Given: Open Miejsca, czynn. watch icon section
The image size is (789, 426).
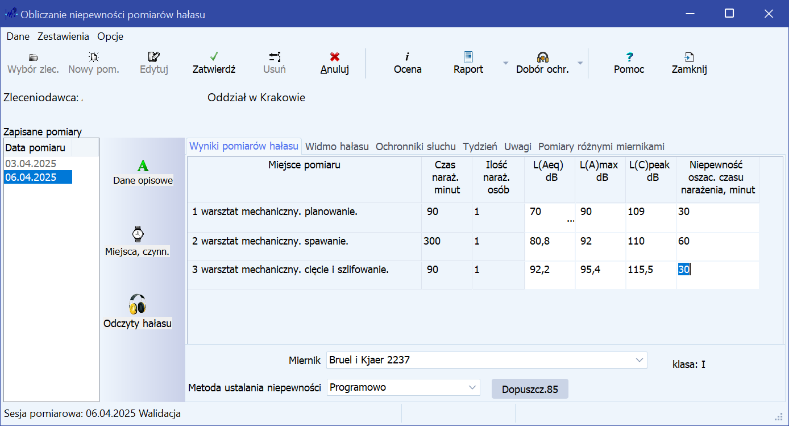Looking at the screenshot, I should coord(138,242).
